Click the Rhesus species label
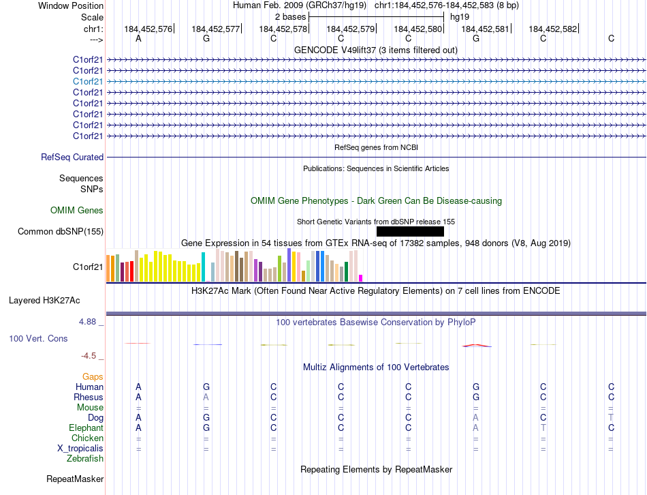The image size is (647, 495). coord(89,397)
